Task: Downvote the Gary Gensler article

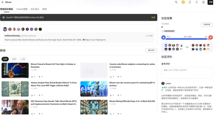Action: point(39,114)
